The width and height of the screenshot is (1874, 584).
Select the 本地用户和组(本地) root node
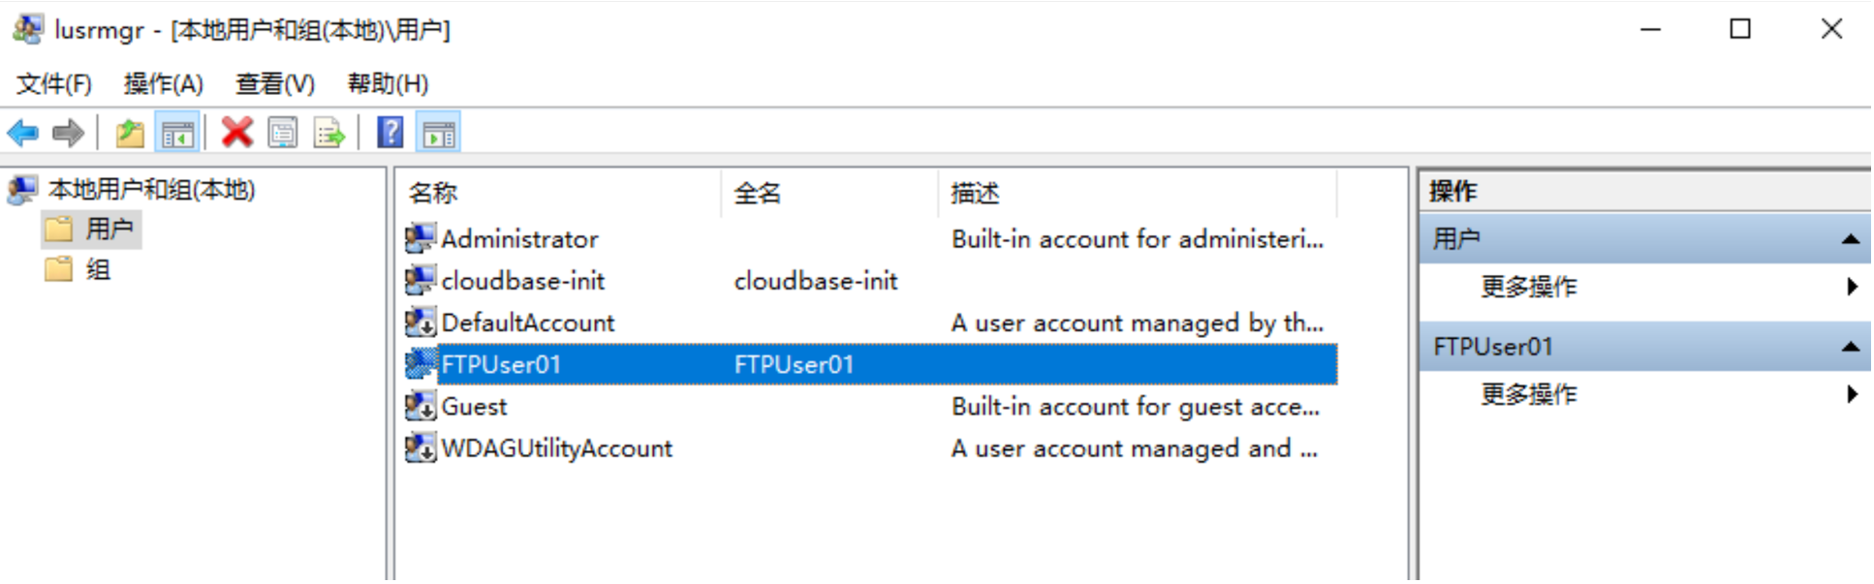[151, 190]
